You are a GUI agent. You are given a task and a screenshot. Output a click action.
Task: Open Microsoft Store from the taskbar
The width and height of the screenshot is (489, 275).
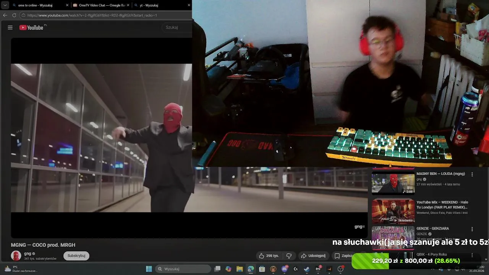262,269
